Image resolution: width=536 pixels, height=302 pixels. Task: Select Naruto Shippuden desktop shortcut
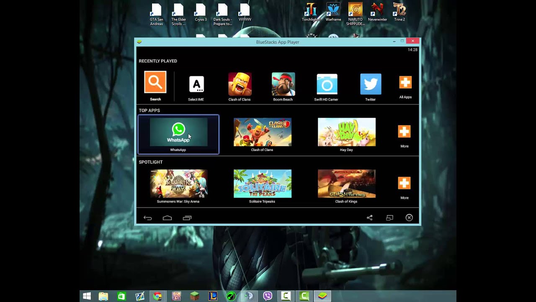(x=355, y=14)
